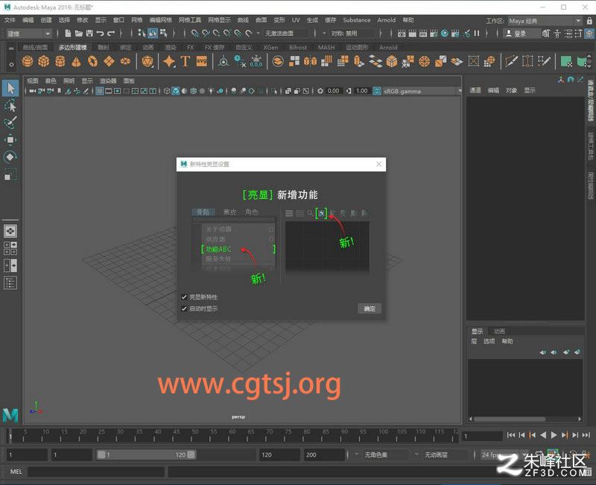Play animation forwards

point(554,435)
